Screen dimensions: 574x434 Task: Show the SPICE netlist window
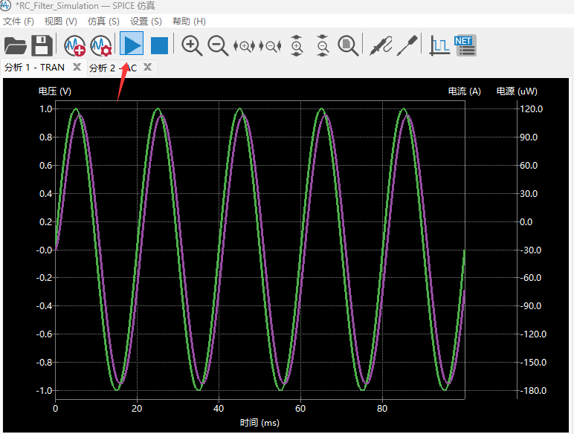pos(465,46)
